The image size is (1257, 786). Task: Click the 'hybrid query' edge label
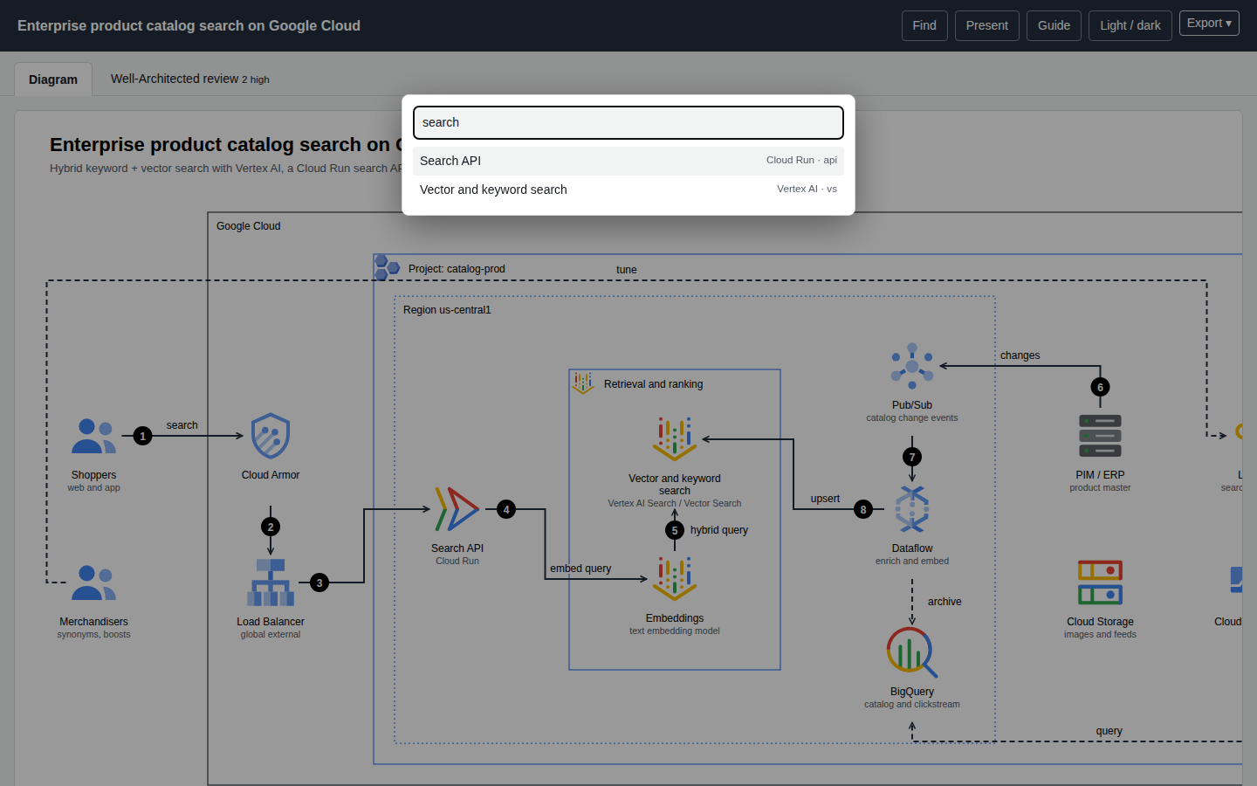click(x=719, y=530)
